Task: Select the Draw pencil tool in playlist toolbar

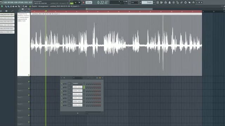Action: (x=6, y=6)
